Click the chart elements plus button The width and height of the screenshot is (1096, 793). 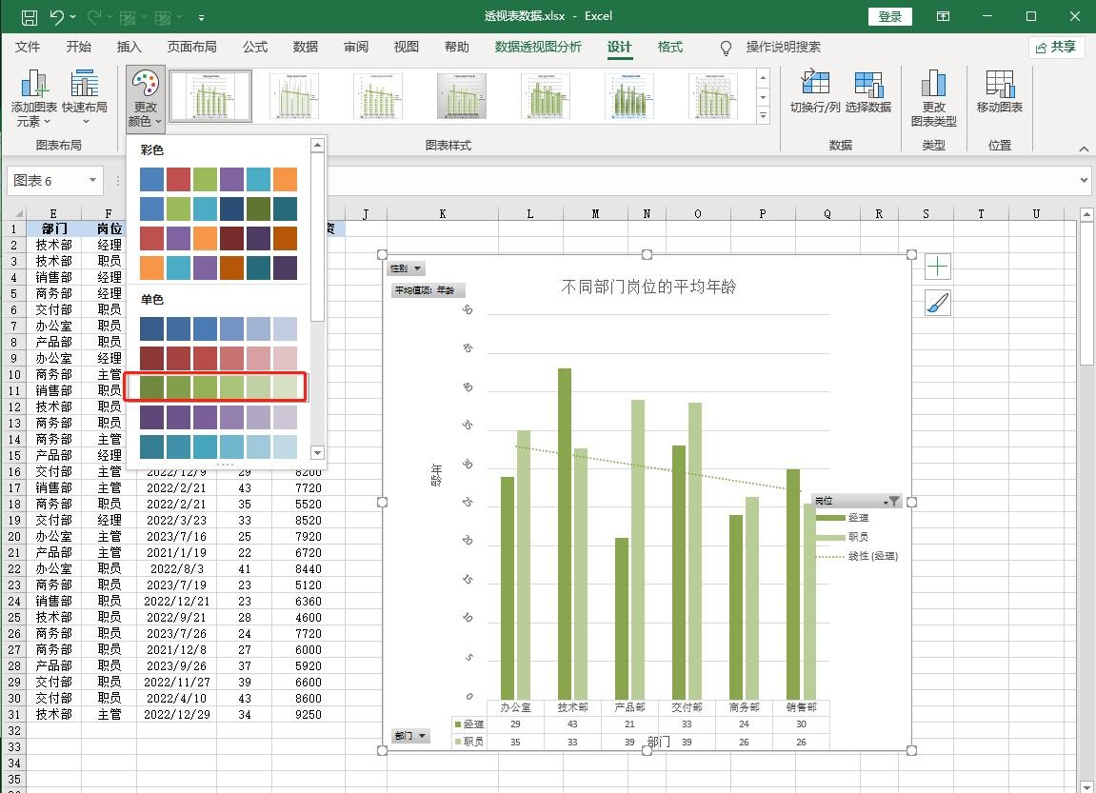[x=937, y=267]
